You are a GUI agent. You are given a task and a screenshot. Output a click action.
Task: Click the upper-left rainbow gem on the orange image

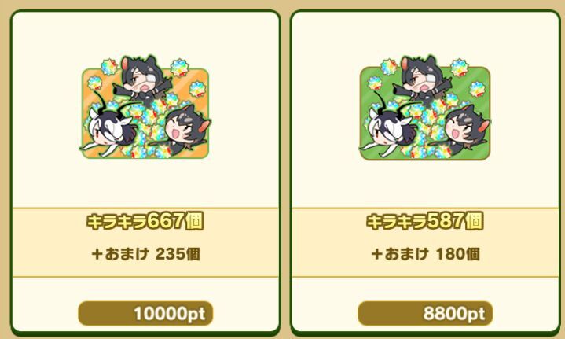109,67
